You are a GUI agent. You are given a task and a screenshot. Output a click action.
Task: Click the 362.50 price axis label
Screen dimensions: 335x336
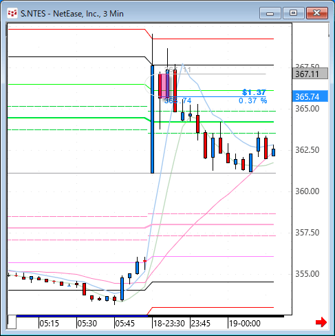(x=307, y=150)
